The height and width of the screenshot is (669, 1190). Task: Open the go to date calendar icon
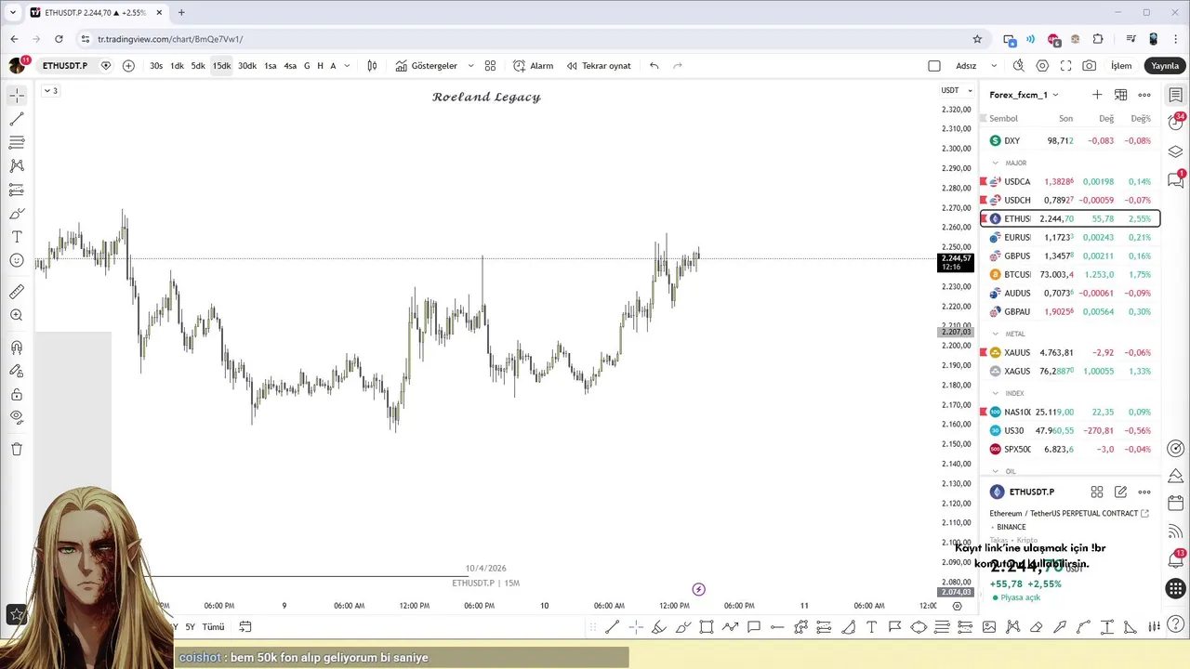pos(245,627)
